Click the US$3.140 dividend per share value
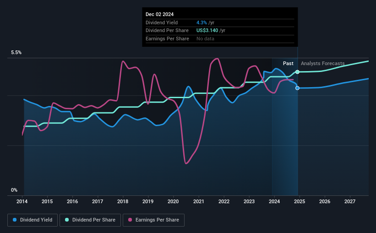 [x=207, y=31]
